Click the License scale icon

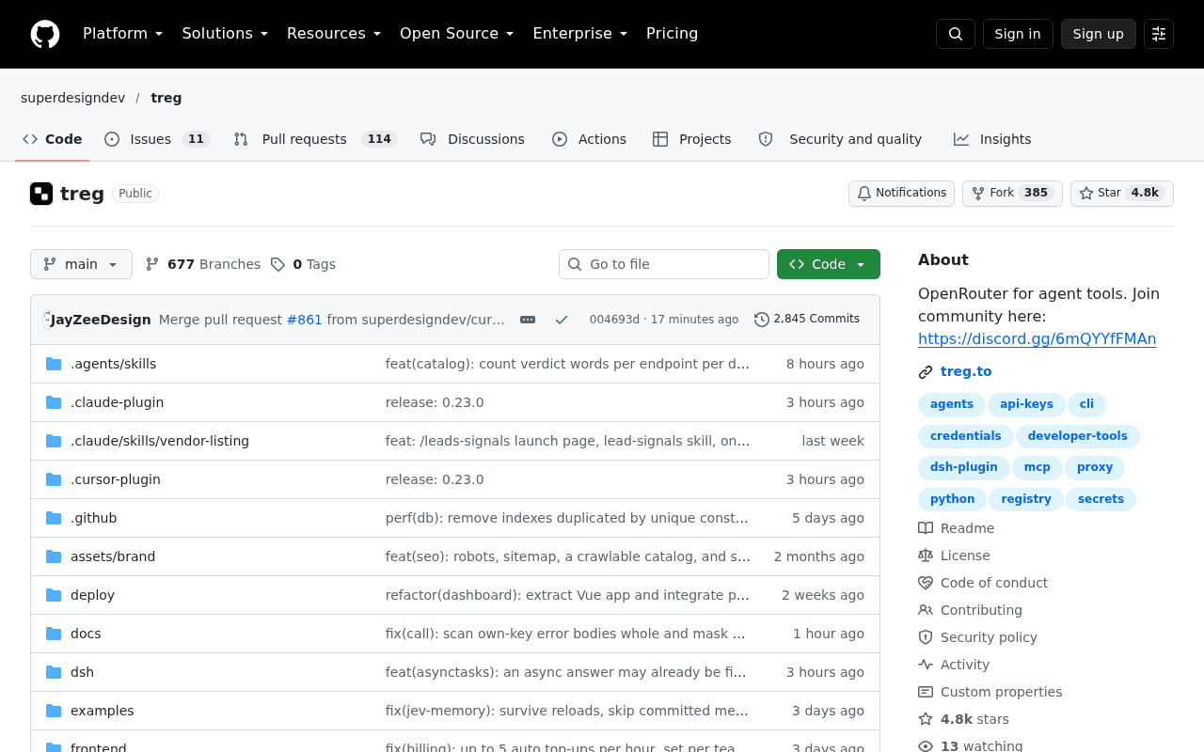pyautogui.click(x=926, y=556)
